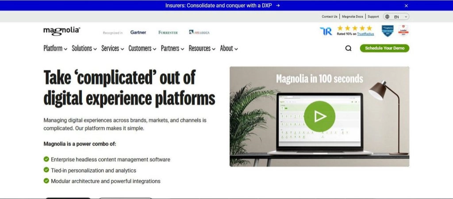Click the five-star rating graphic
The width and height of the screenshot is (453, 199).
click(x=355, y=28)
